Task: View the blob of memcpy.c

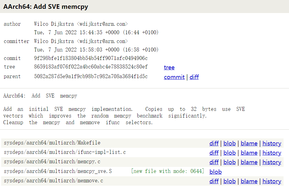Action: (x=229, y=162)
